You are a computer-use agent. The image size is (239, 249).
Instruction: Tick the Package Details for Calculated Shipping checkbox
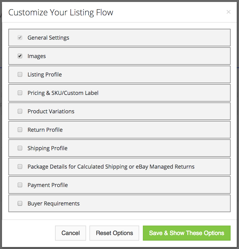click(20, 167)
